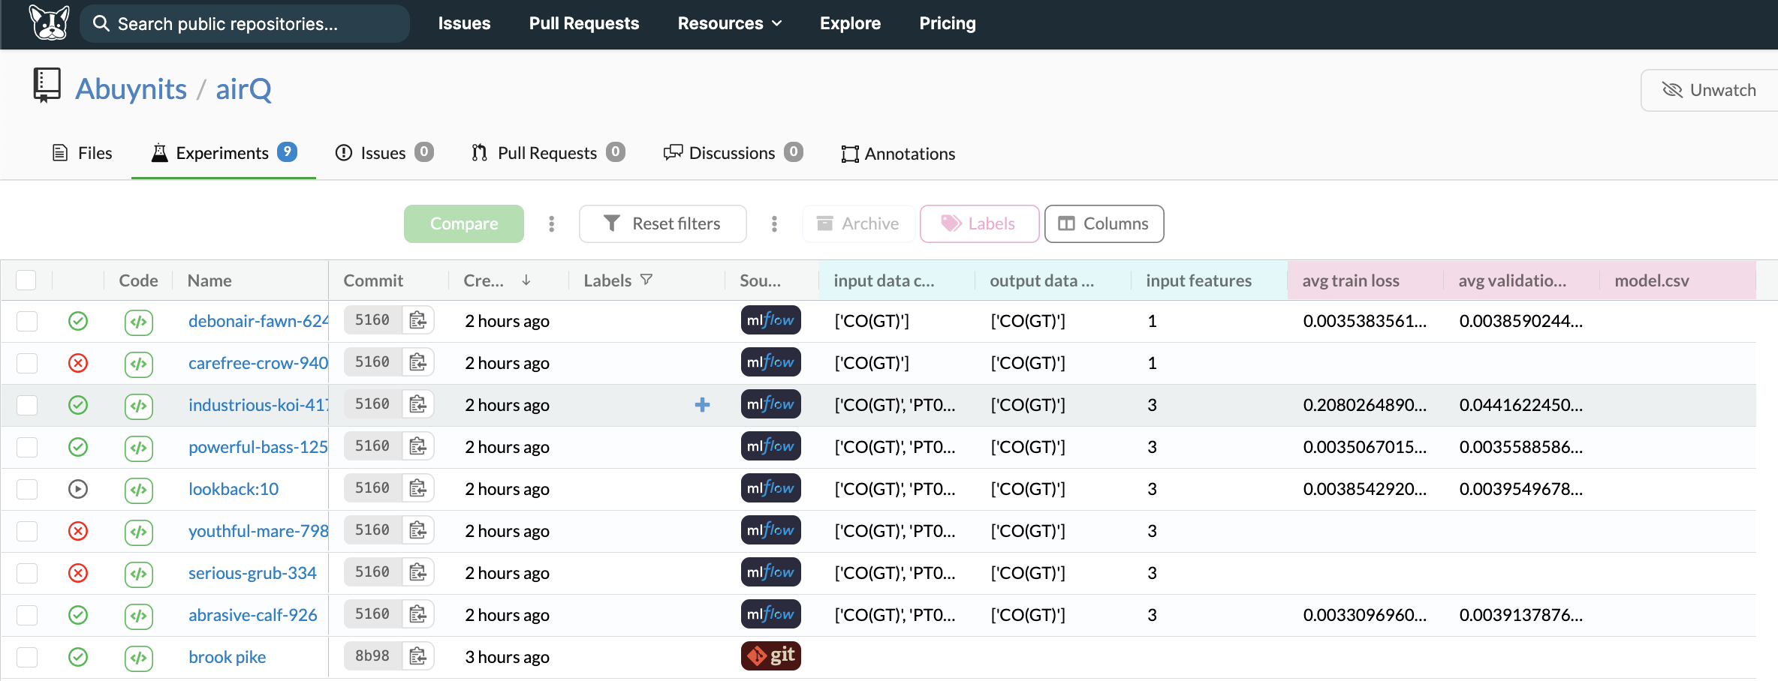Copy commit hash for carefree-crow-940 row
The image size is (1778, 681).
click(x=418, y=362)
